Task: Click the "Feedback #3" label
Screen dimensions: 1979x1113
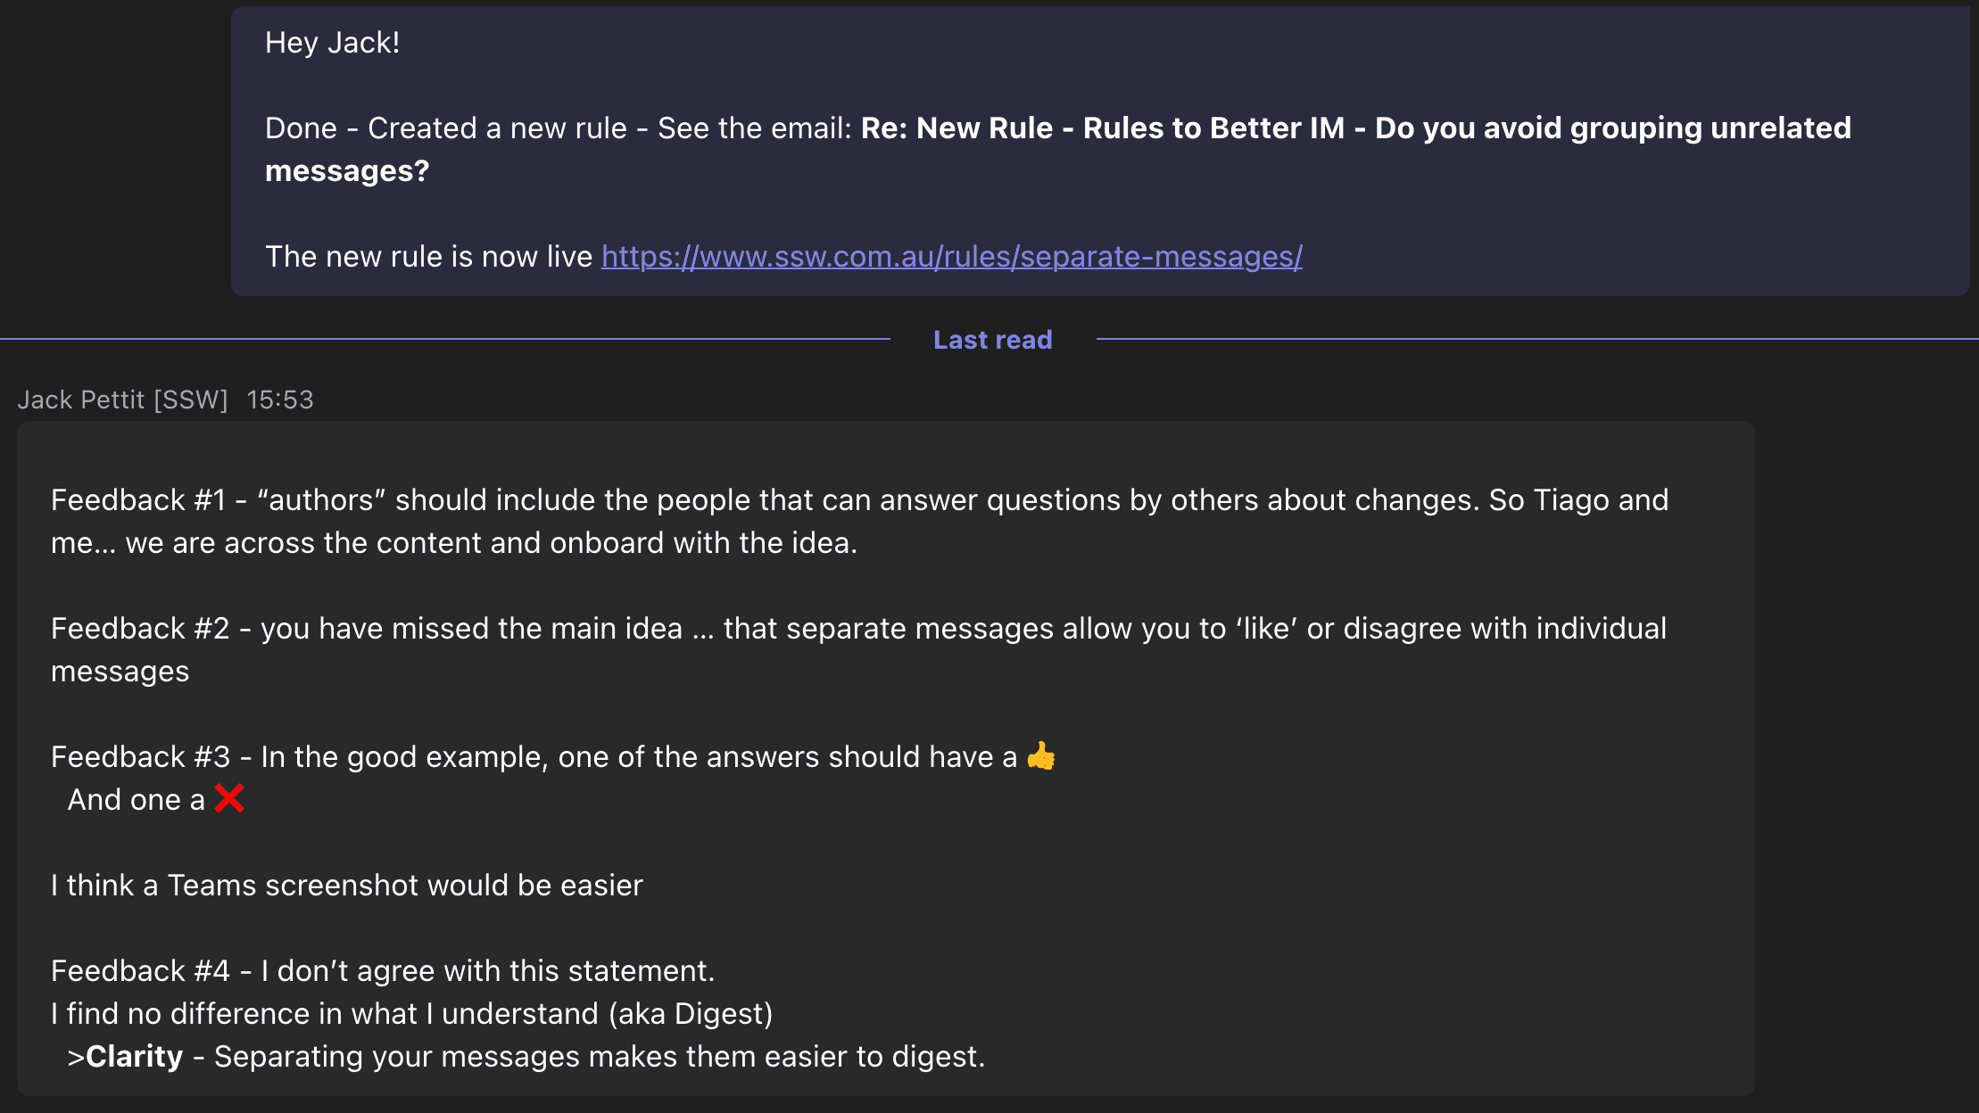Action: pos(140,757)
